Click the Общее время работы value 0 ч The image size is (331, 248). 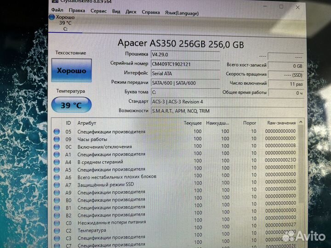286,93
